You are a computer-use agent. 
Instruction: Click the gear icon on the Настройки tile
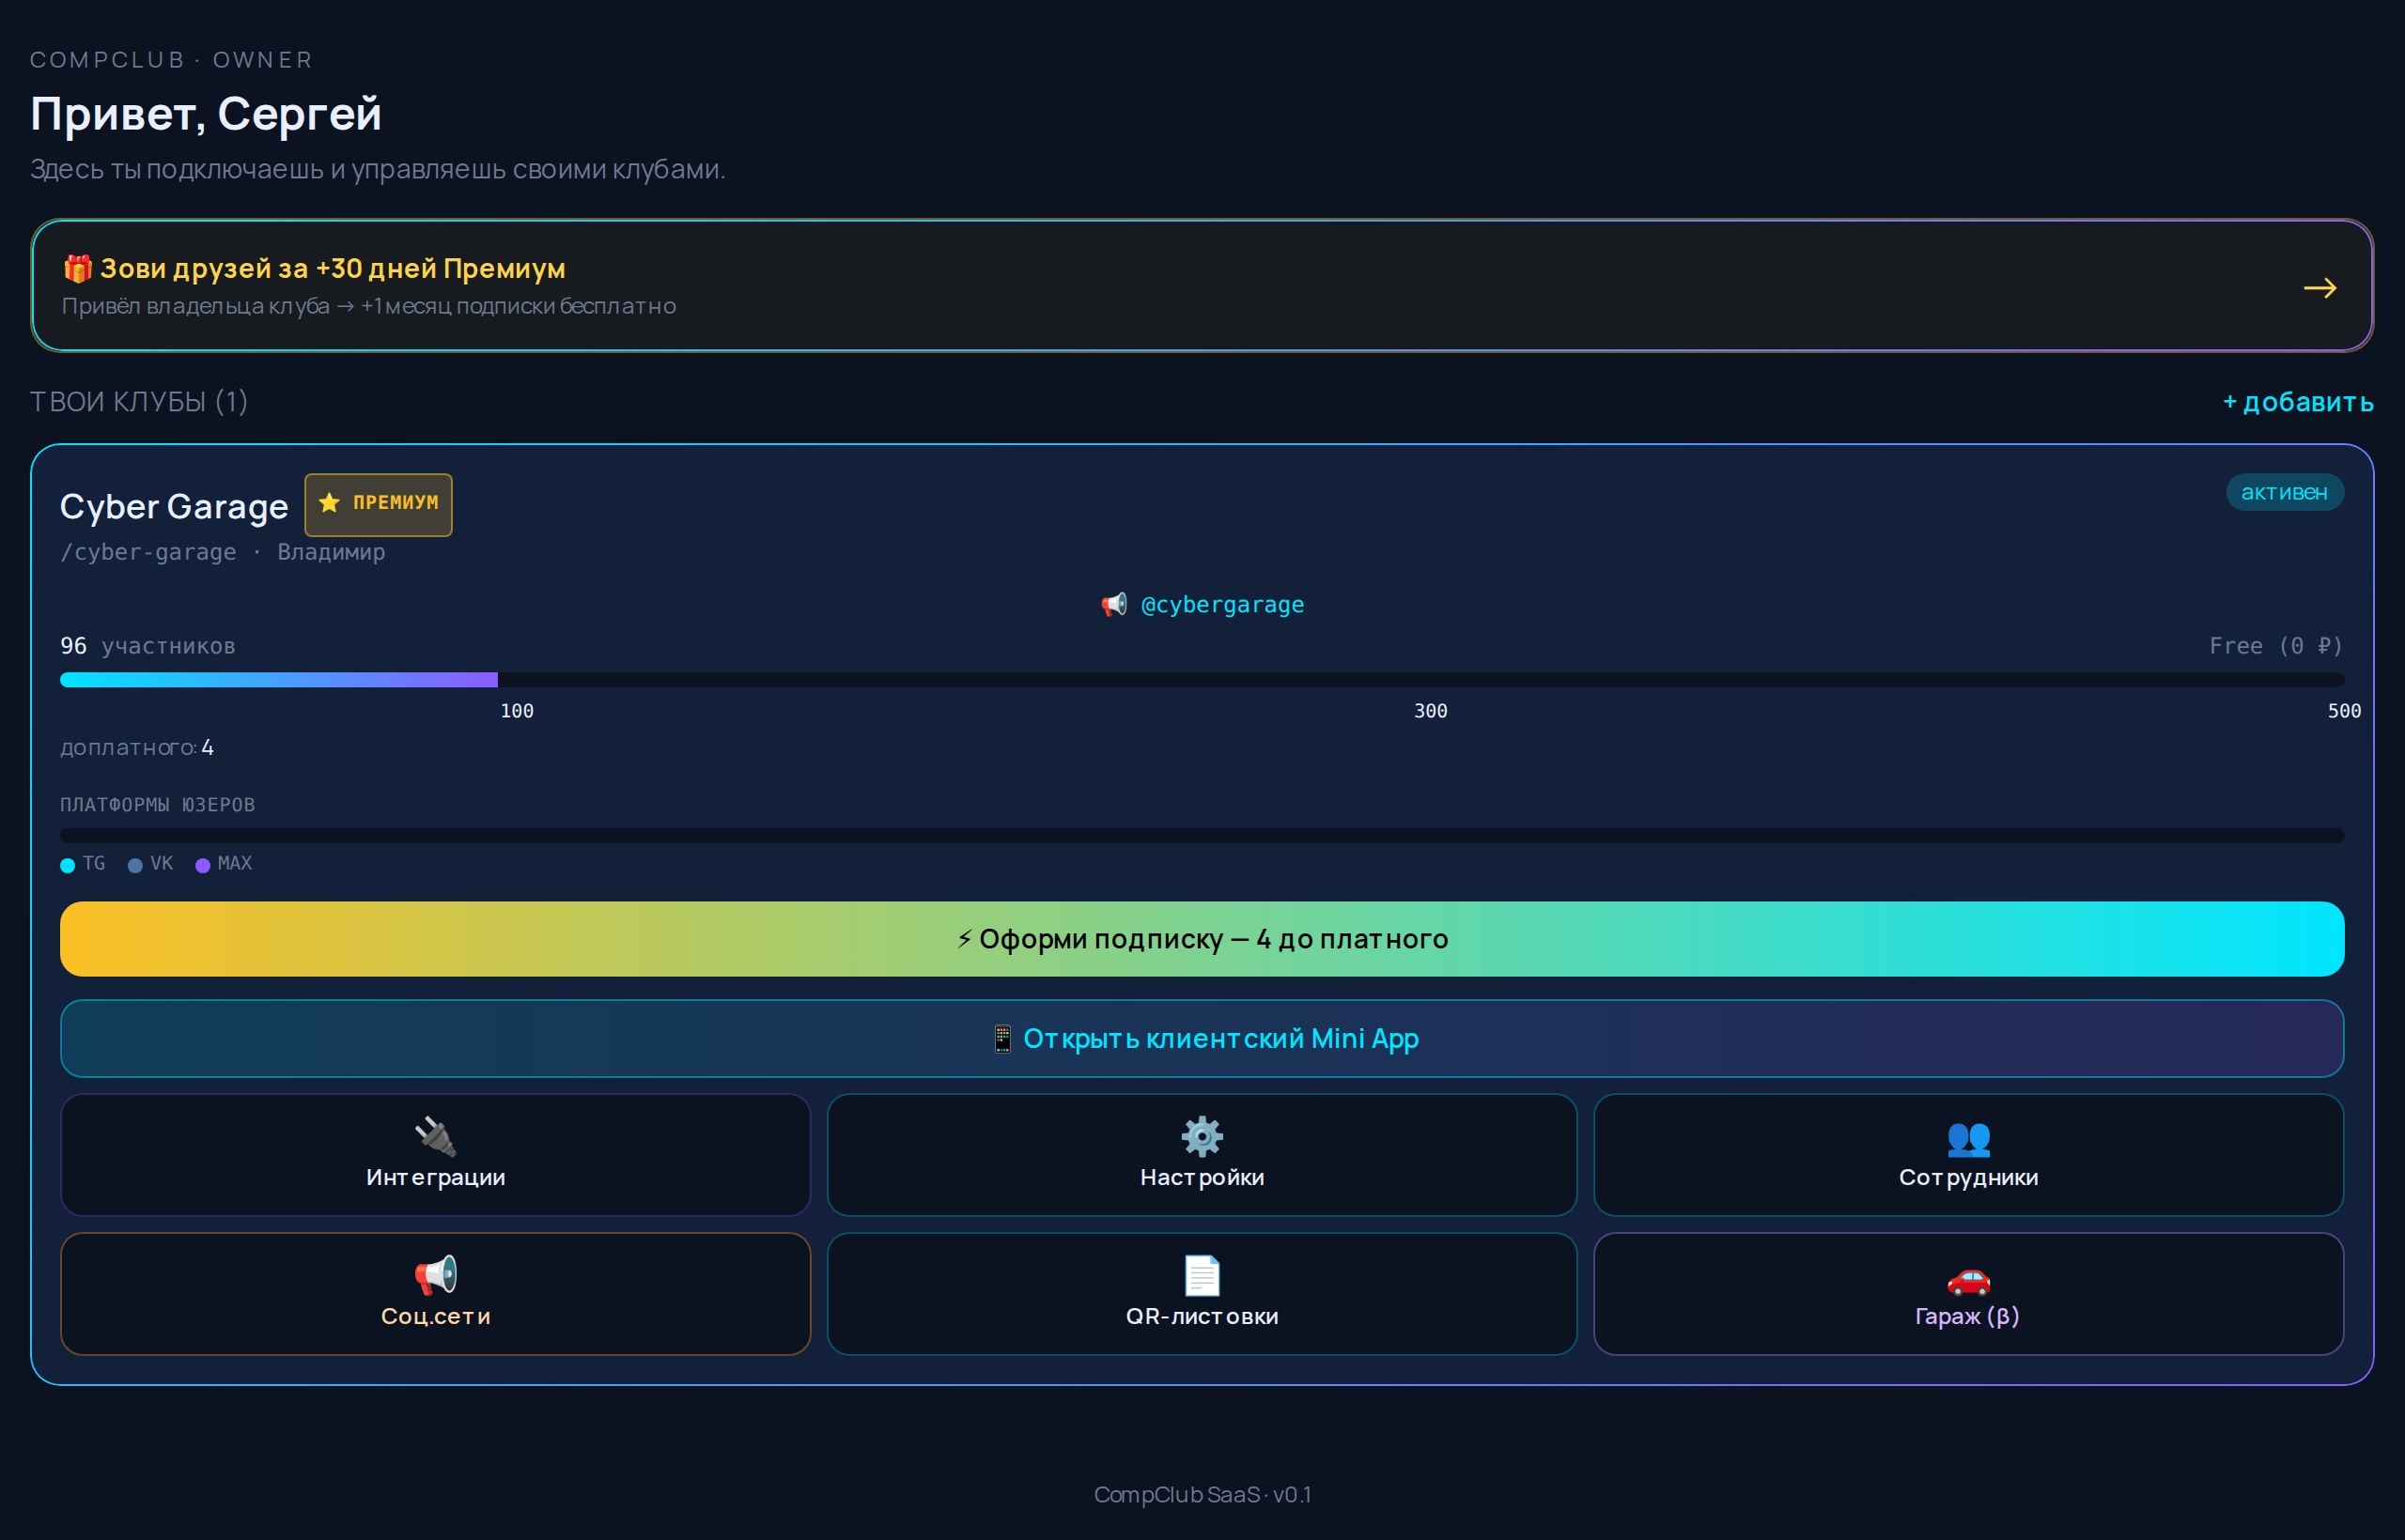coord(1202,1136)
